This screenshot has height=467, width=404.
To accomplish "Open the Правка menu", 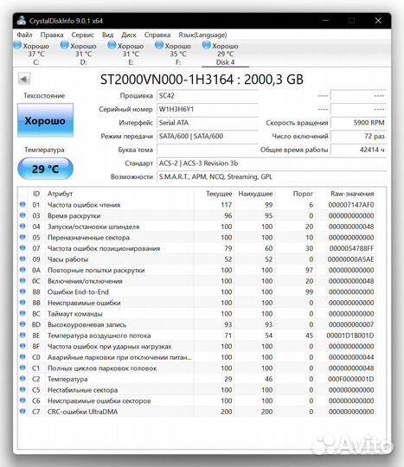I will pos(52,35).
